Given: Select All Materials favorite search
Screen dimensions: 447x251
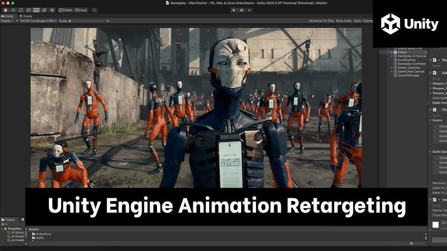Looking at the screenshot, I should [18, 233].
